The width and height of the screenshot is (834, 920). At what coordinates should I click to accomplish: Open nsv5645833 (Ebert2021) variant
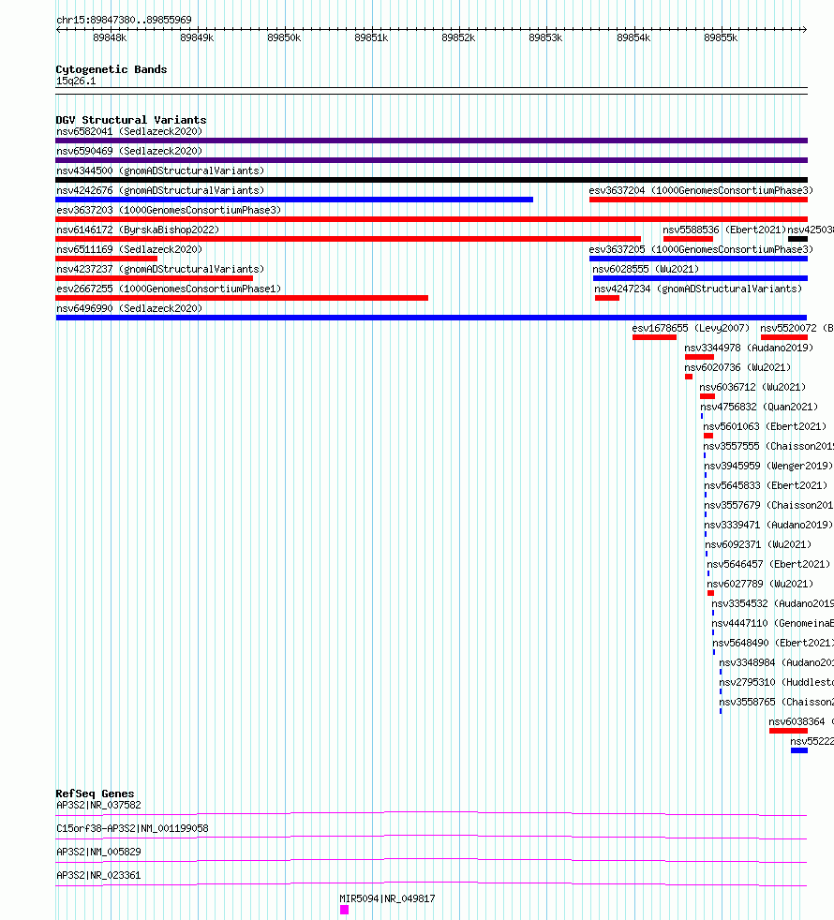point(766,486)
